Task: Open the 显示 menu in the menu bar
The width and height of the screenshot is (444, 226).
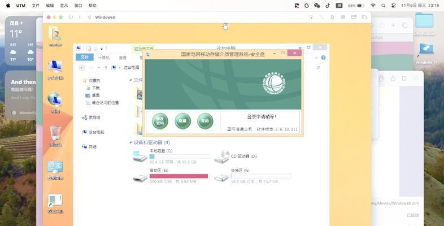Action: [64, 6]
